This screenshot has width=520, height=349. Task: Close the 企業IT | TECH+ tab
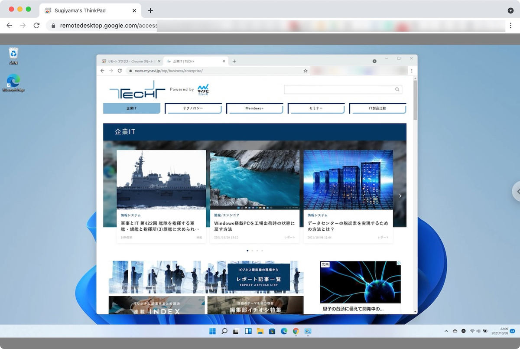[224, 61]
